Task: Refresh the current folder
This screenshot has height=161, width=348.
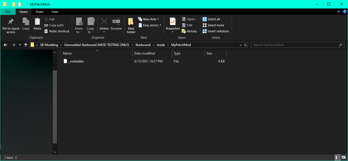Action: [x=245, y=45]
